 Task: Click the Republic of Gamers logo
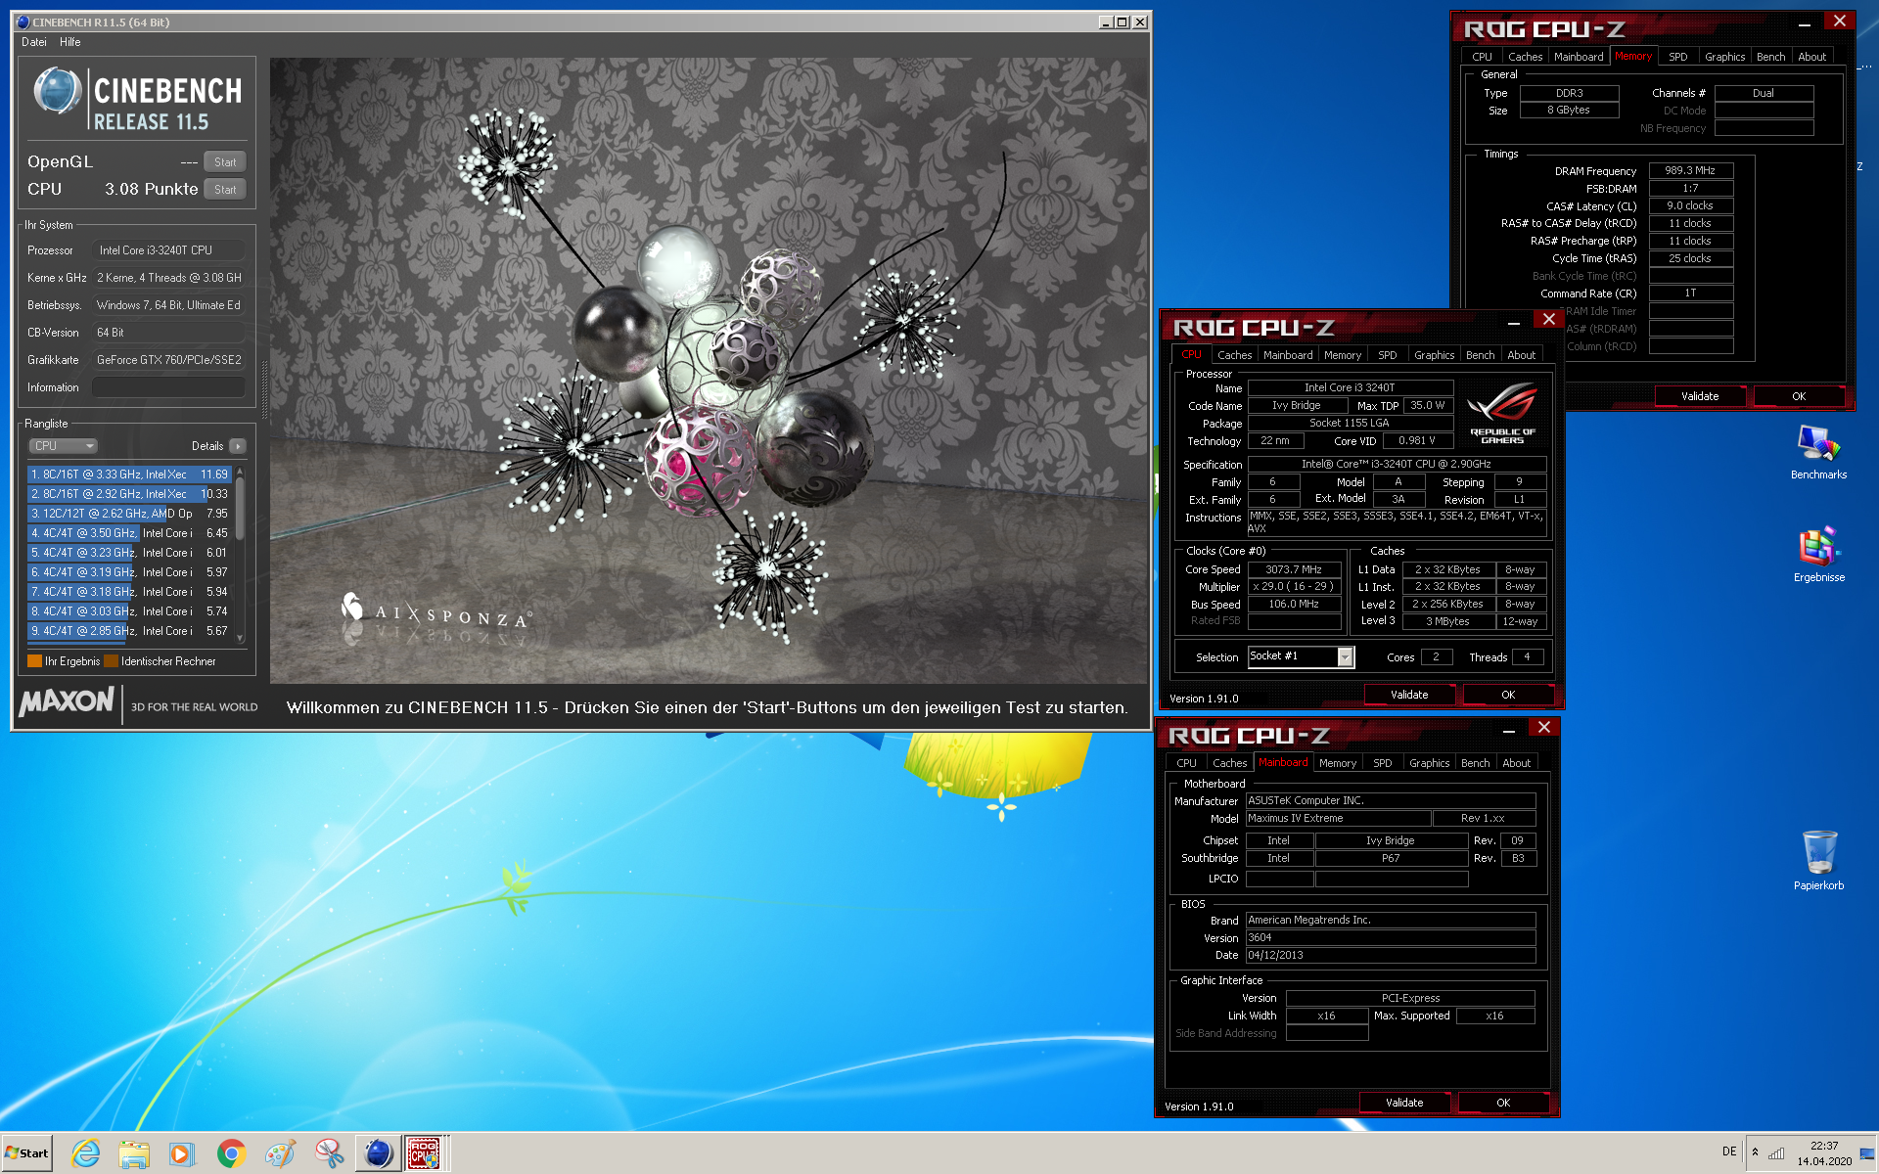click(1502, 414)
